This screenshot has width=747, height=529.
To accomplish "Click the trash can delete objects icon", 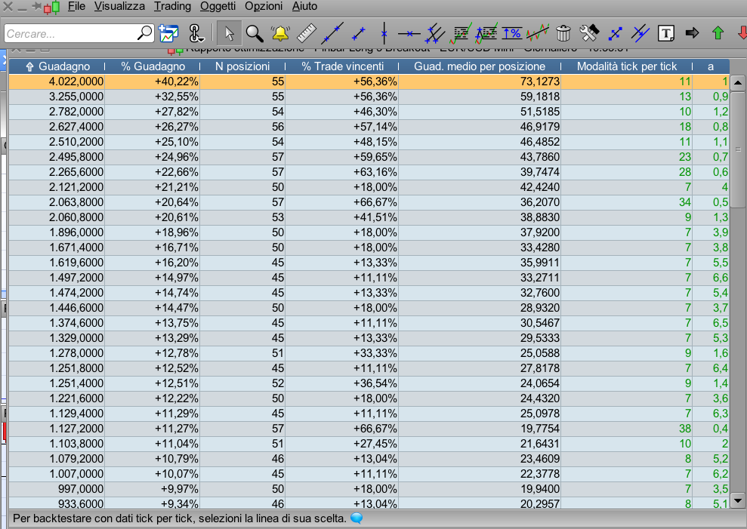I will (x=563, y=33).
